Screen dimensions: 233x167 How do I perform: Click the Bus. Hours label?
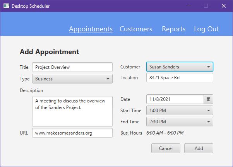(131, 133)
